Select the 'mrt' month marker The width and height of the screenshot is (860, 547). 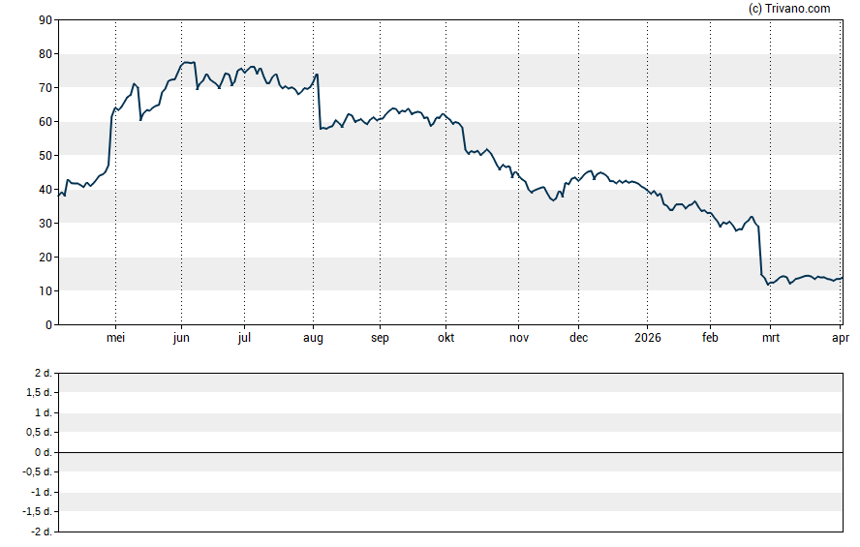[x=771, y=338]
